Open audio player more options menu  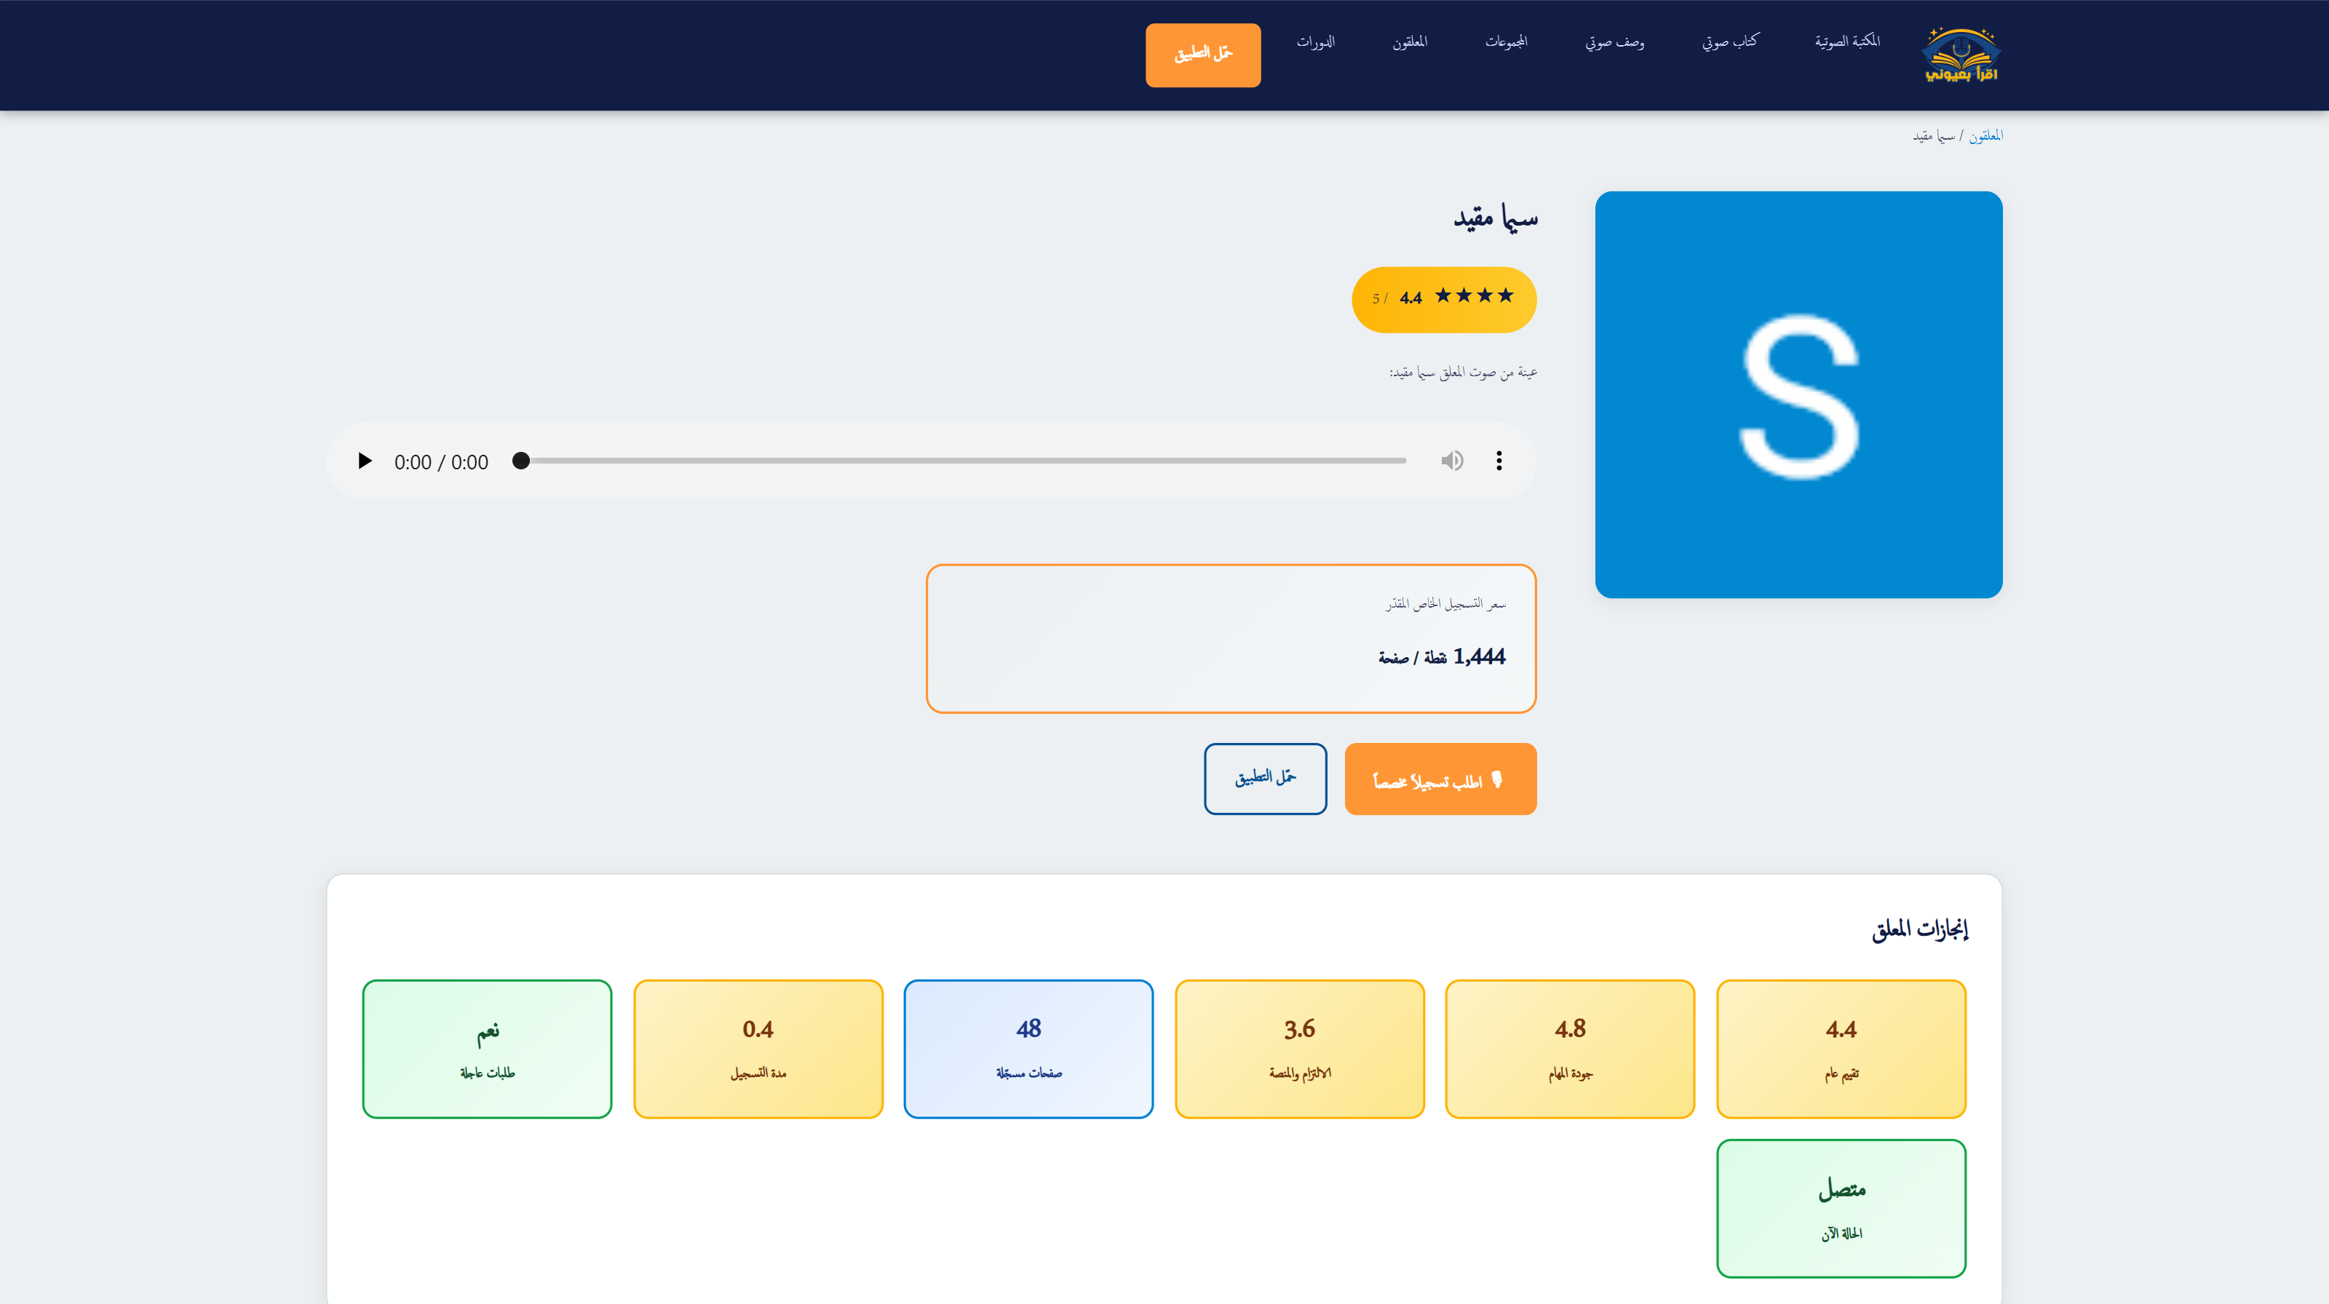1499,461
